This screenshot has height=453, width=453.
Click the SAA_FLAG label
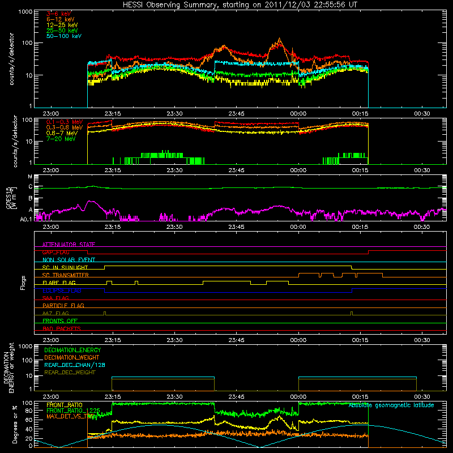[x=55, y=298]
